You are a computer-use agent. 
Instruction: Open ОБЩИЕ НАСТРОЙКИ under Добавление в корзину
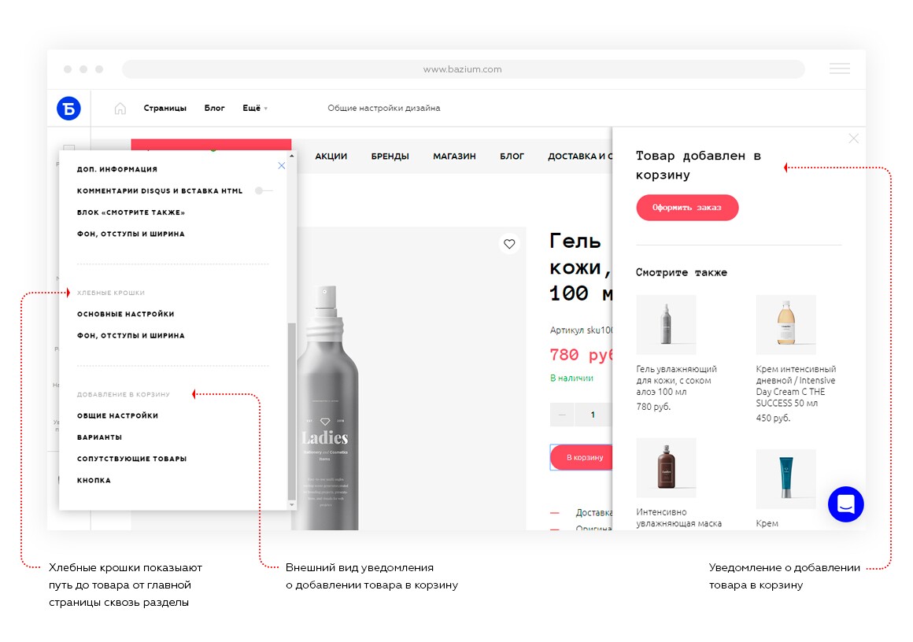pos(117,415)
